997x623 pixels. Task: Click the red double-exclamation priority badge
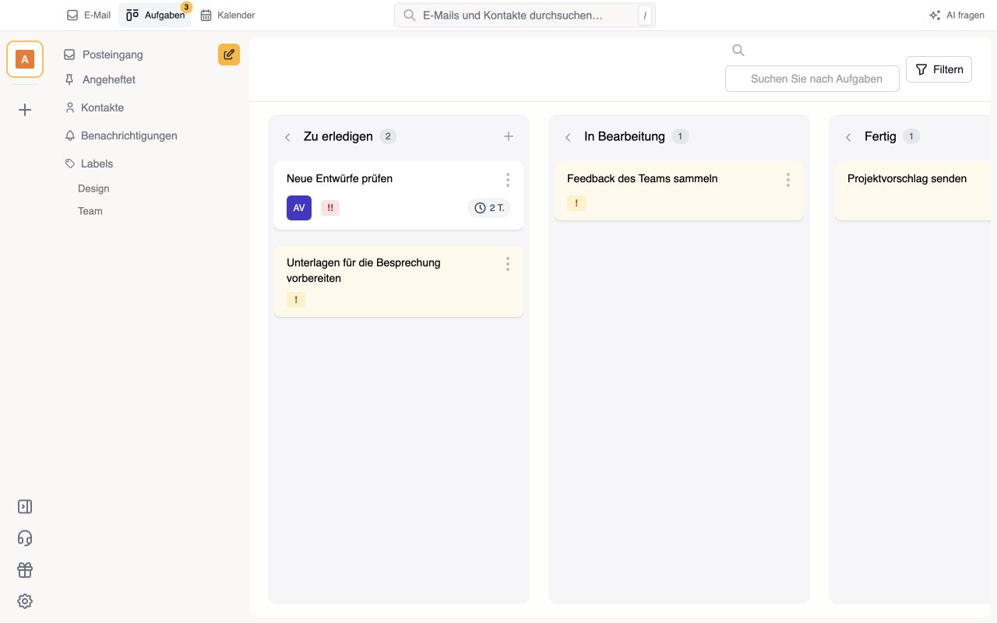[330, 208]
